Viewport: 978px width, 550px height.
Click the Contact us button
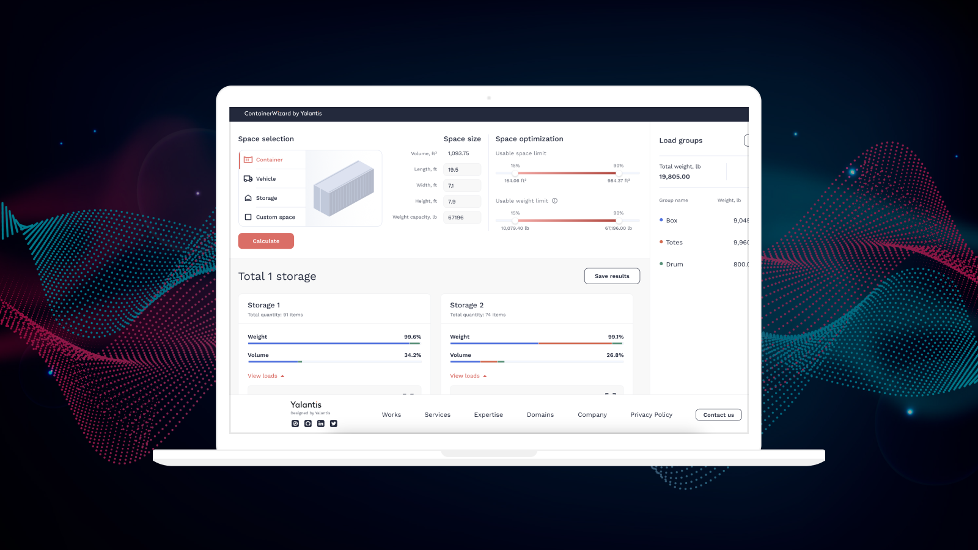coord(718,415)
